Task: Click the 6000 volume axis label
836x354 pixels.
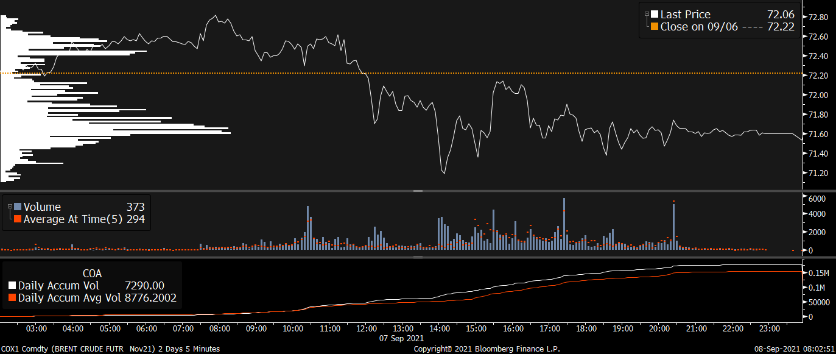Action: [816, 199]
